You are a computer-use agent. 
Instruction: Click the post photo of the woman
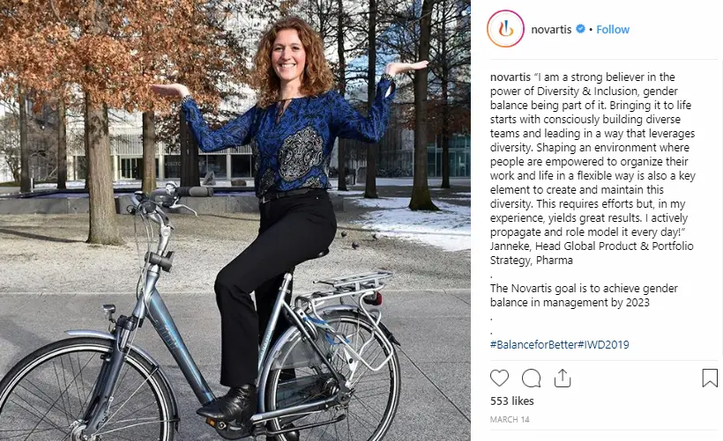click(235, 220)
